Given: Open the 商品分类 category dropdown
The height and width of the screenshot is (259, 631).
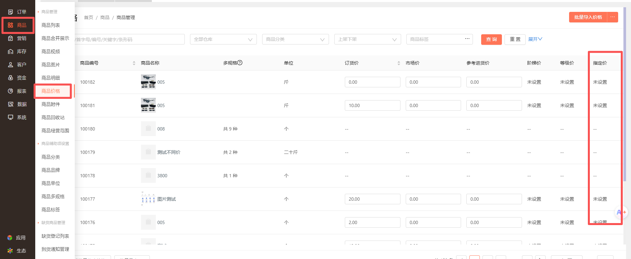Looking at the screenshot, I should (295, 39).
